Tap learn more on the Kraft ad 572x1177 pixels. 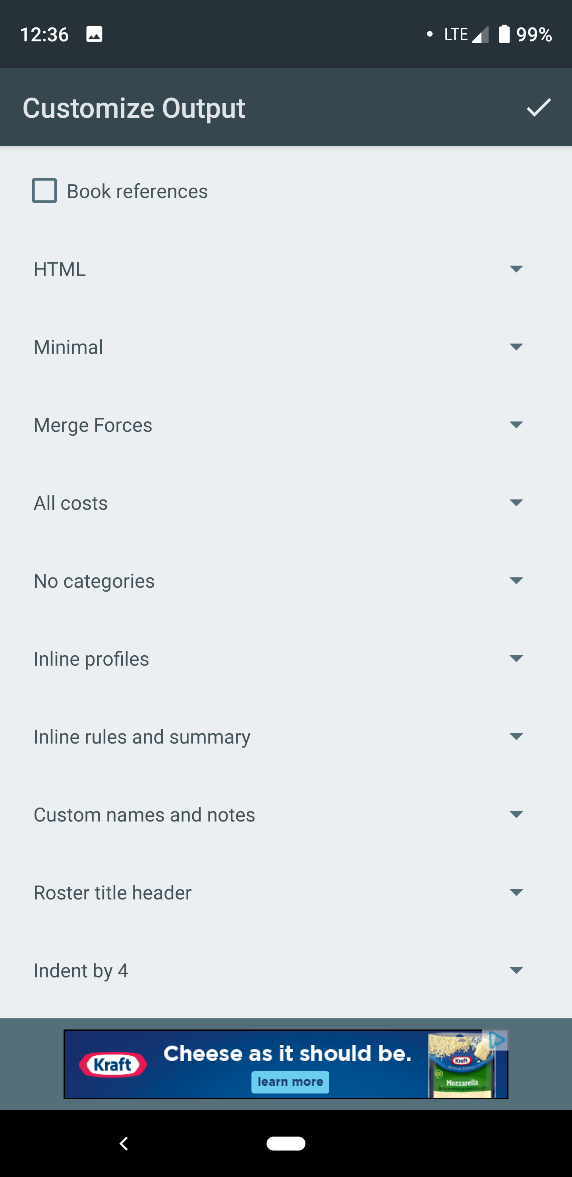(x=290, y=1082)
